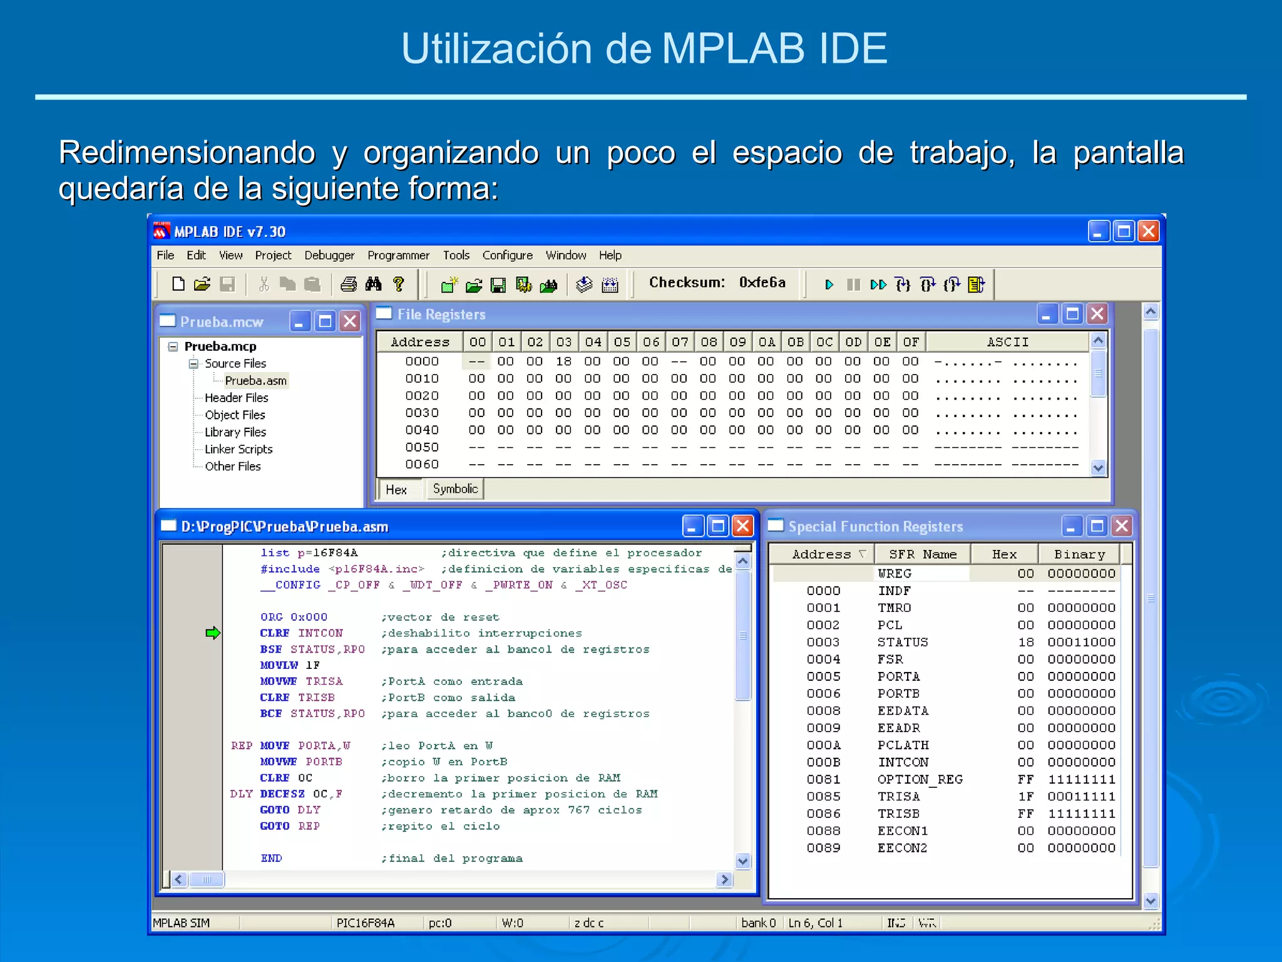The image size is (1282, 962).
Task: Select Other Files in the project tree
Action: (x=232, y=466)
